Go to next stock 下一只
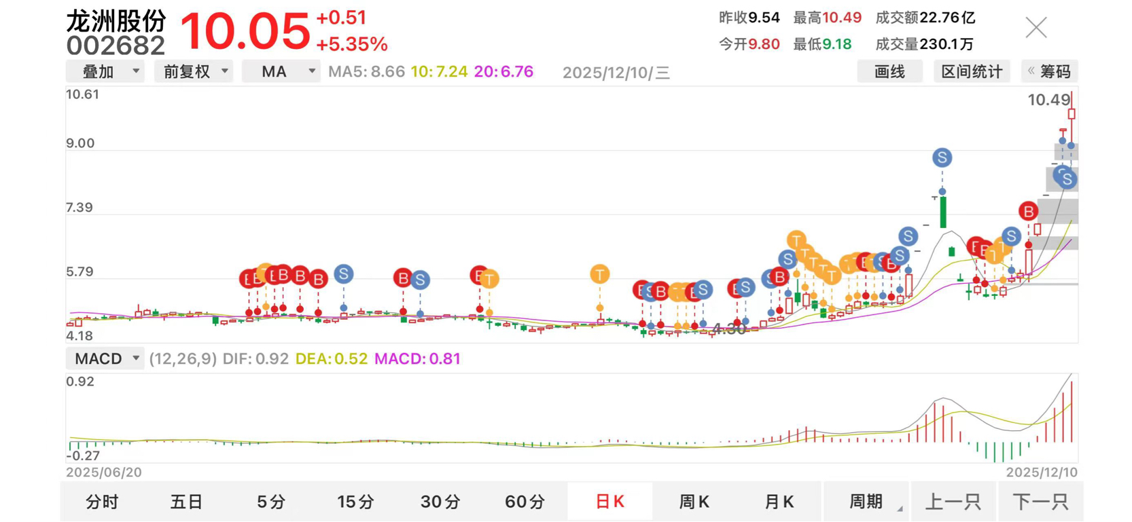Viewport: 1132px width, 522px height. pos(1040,502)
